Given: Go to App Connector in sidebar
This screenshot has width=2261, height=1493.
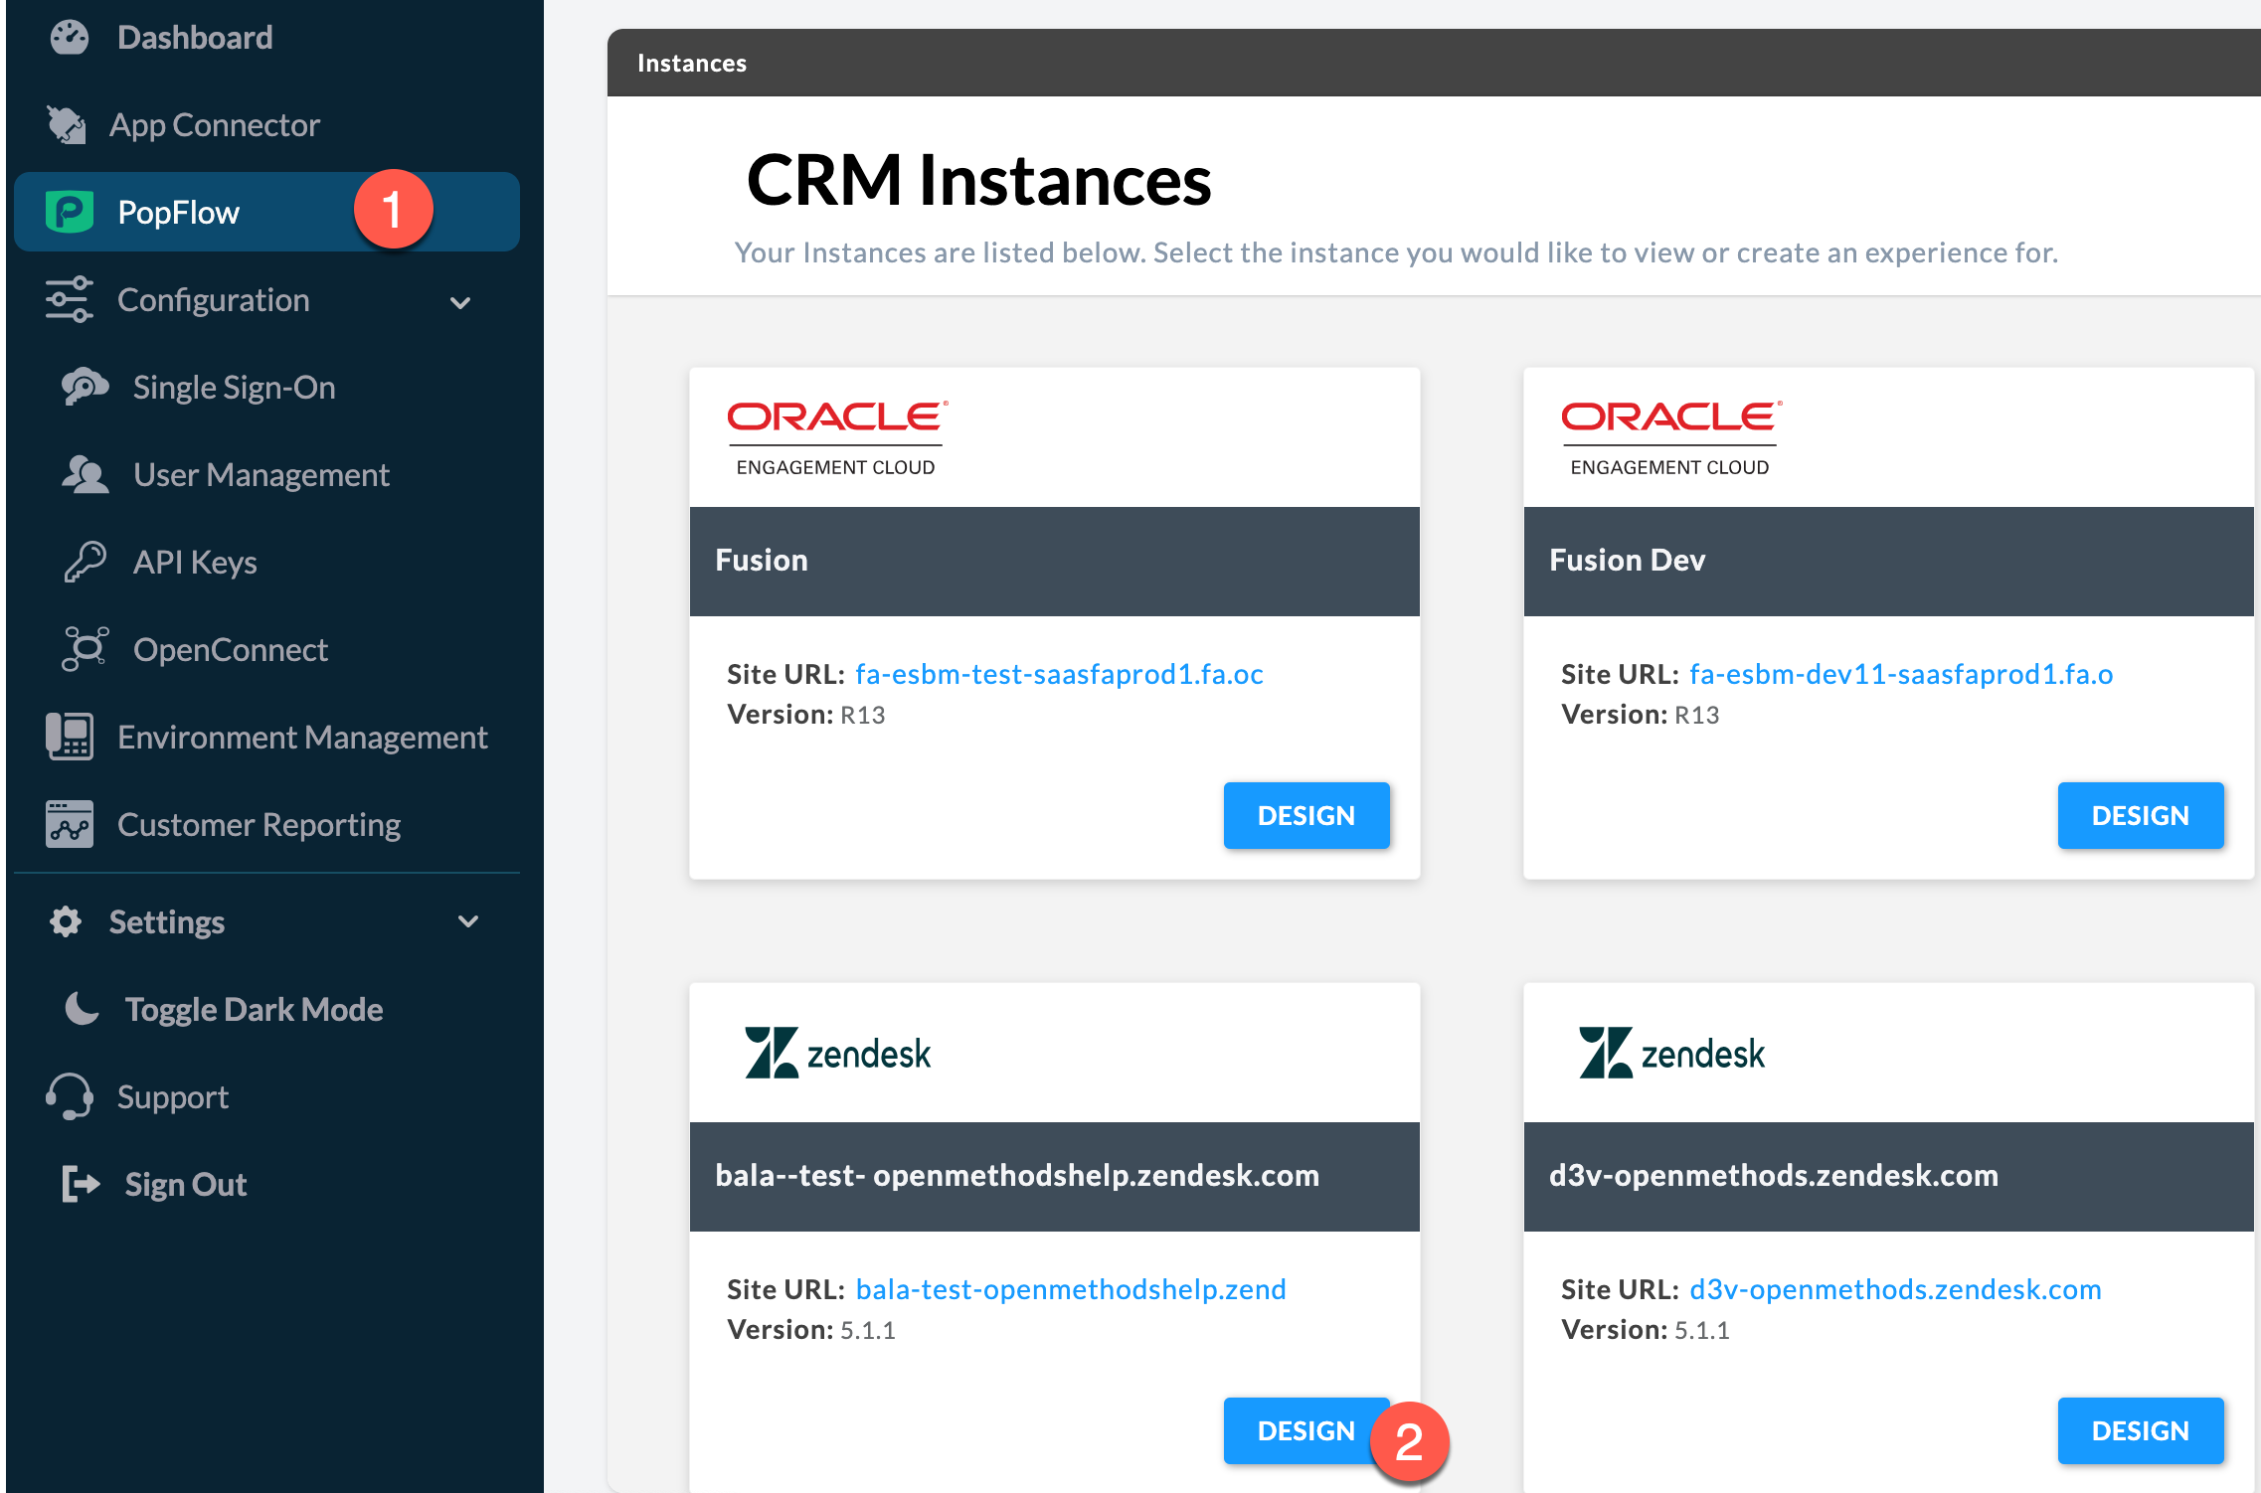Looking at the screenshot, I should coord(214,125).
